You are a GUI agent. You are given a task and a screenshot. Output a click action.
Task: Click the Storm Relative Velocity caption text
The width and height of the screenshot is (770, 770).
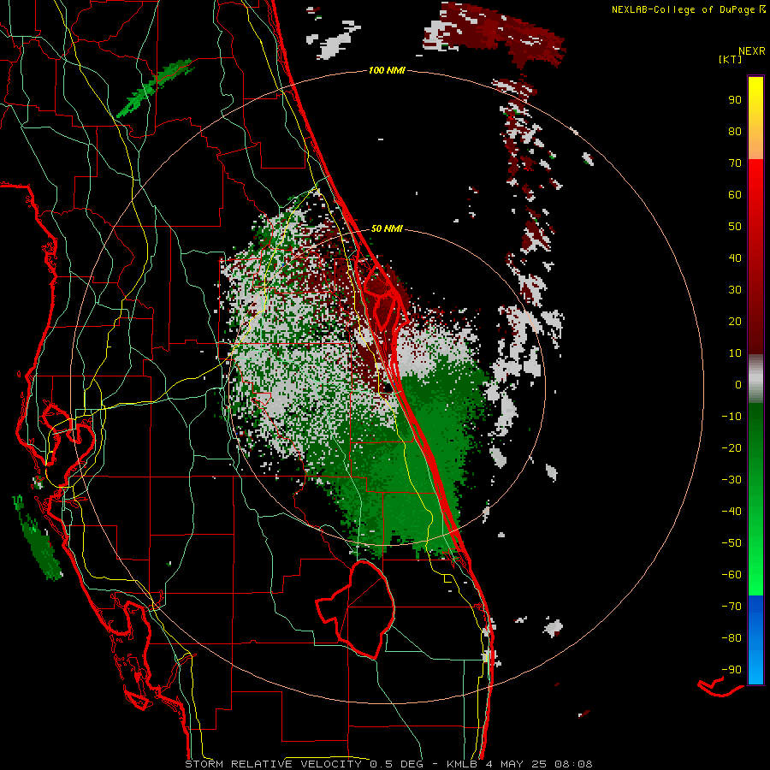click(x=388, y=764)
